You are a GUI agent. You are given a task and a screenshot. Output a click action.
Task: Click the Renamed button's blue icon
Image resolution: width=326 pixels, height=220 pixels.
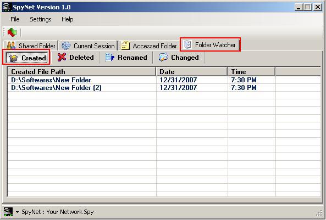[109, 58]
